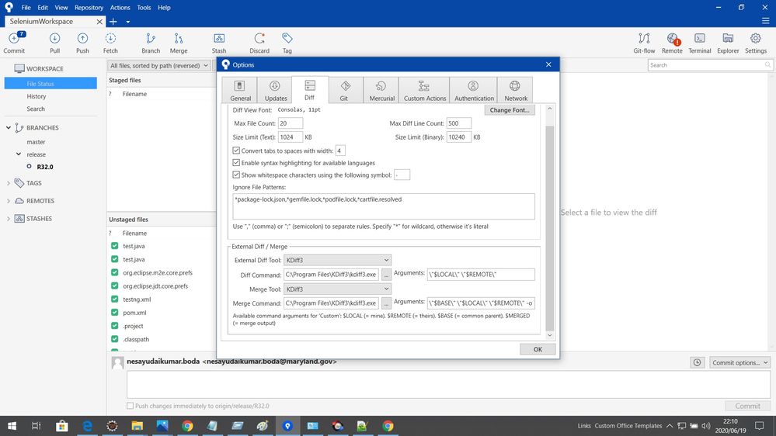Click the Push toolbar icon
The height and width of the screenshot is (436, 776).
(x=82, y=42)
